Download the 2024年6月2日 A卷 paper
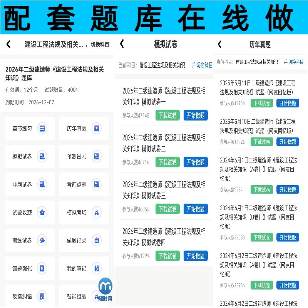 pyautogui.click(x=262, y=285)
